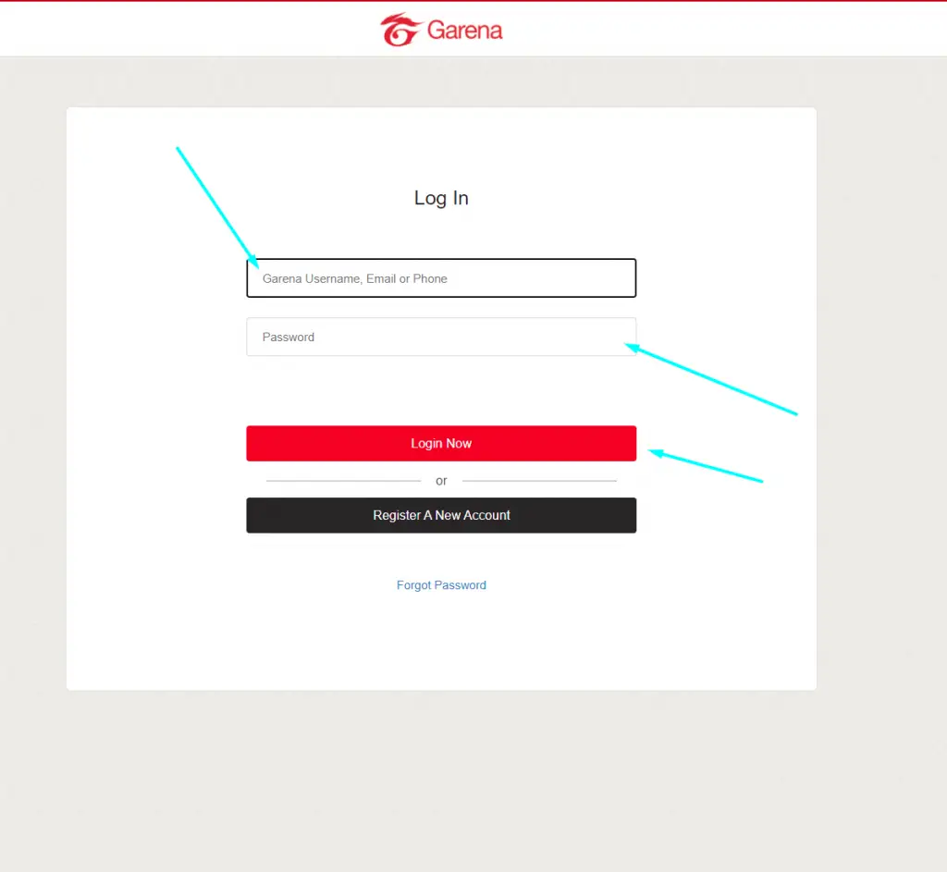Image resolution: width=947 pixels, height=872 pixels.
Task: Submit with the red Login Now button
Action: [x=441, y=443]
